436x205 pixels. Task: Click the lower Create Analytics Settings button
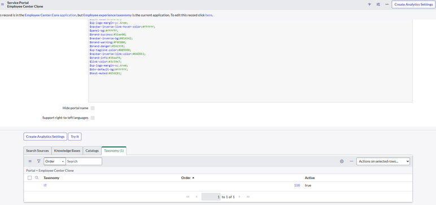(x=45, y=136)
